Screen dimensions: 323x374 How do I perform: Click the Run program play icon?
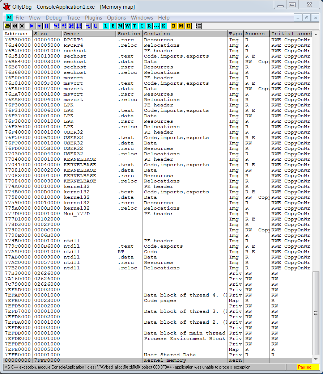tap(32, 26)
